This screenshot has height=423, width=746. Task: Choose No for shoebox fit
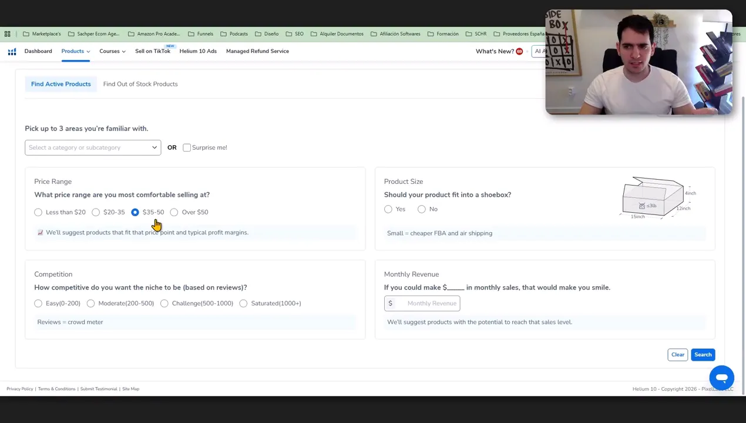pyautogui.click(x=421, y=209)
